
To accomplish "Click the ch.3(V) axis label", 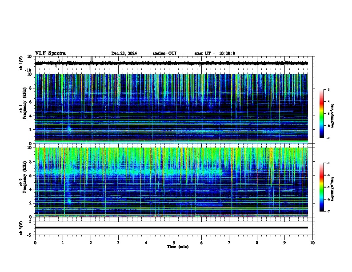I will point(21,228).
